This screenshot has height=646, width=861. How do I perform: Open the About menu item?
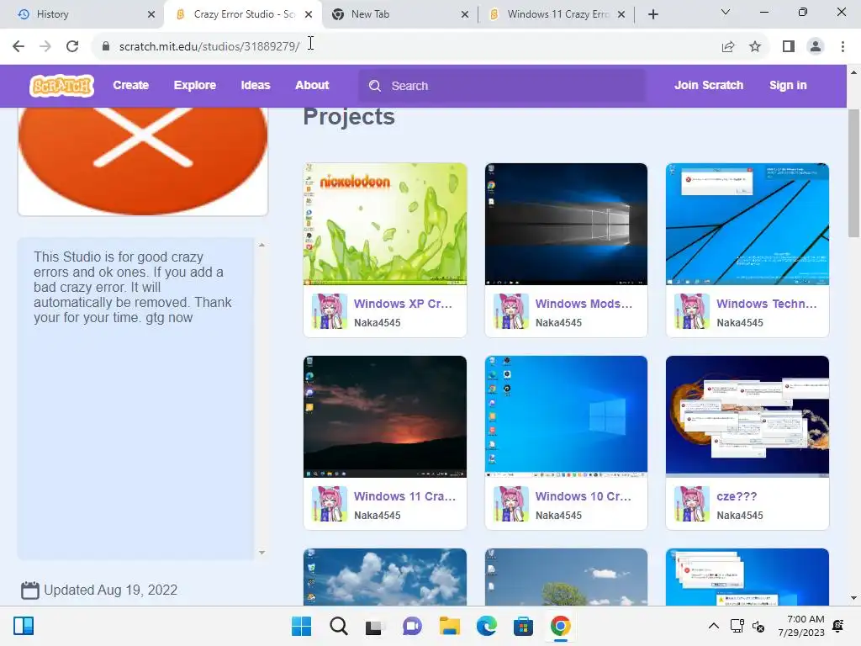312,85
